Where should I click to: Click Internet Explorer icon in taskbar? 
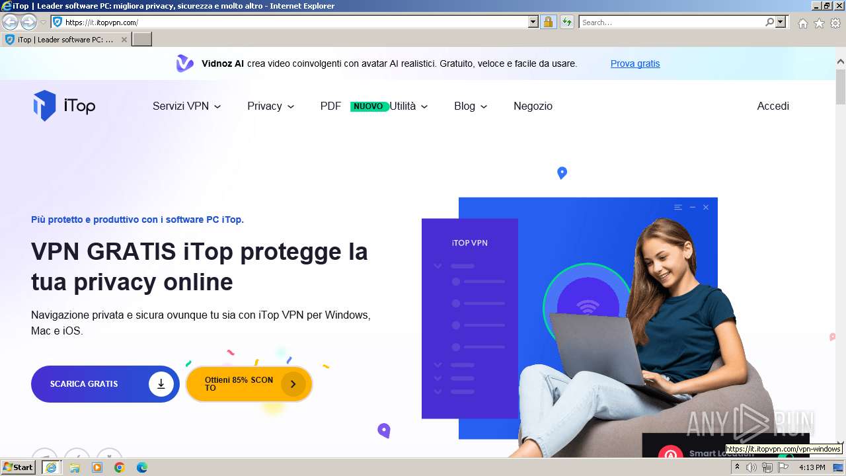51,467
